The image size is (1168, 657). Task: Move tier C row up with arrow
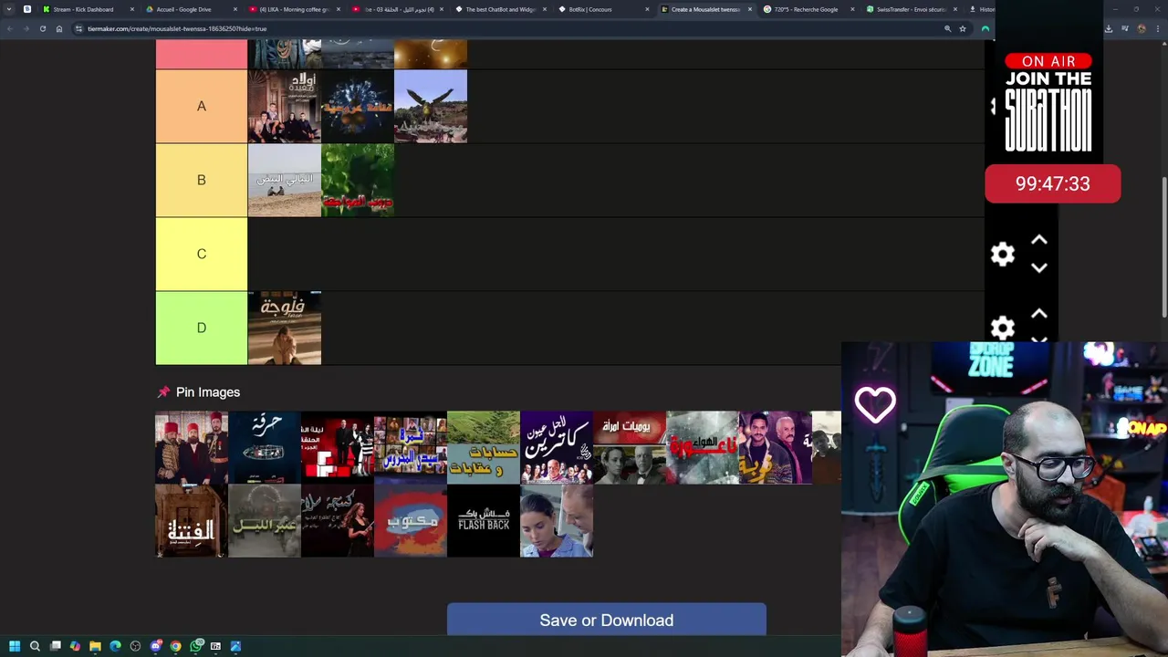pos(1038,240)
